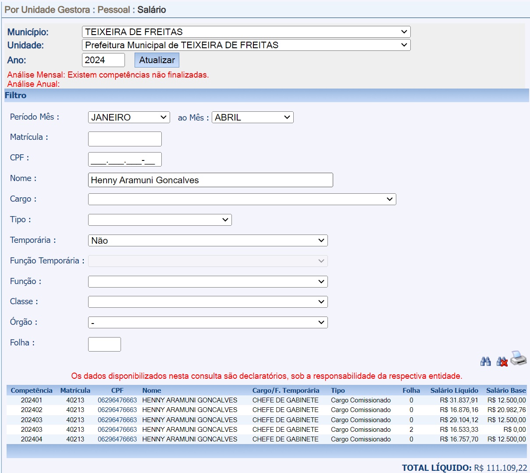Click the Ano input field
The width and height of the screenshot is (530, 473).
(x=103, y=60)
